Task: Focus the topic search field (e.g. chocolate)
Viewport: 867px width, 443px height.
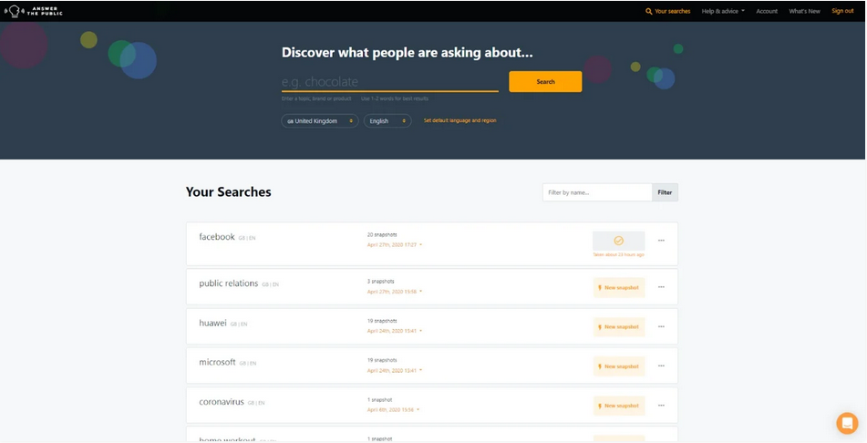Action: pos(390,82)
